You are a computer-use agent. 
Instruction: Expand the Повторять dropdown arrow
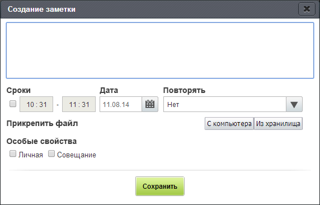click(294, 104)
